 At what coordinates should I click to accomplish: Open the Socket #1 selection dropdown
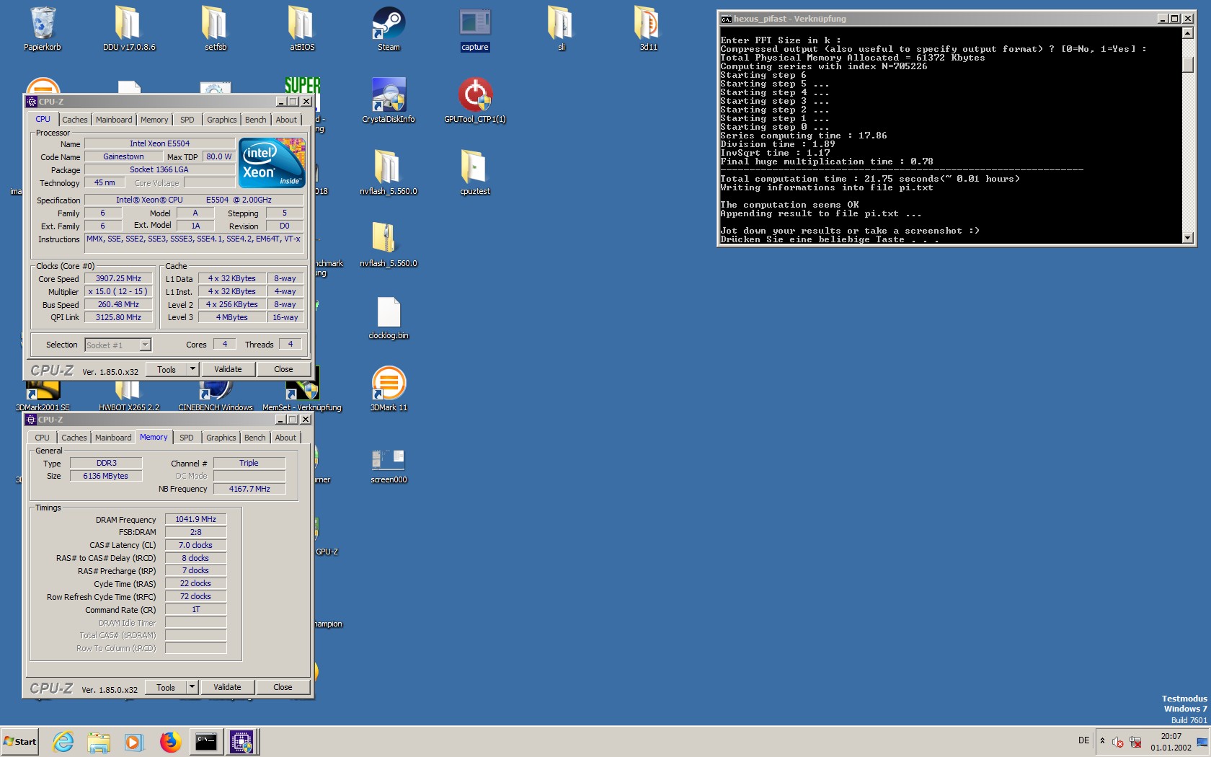point(145,345)
